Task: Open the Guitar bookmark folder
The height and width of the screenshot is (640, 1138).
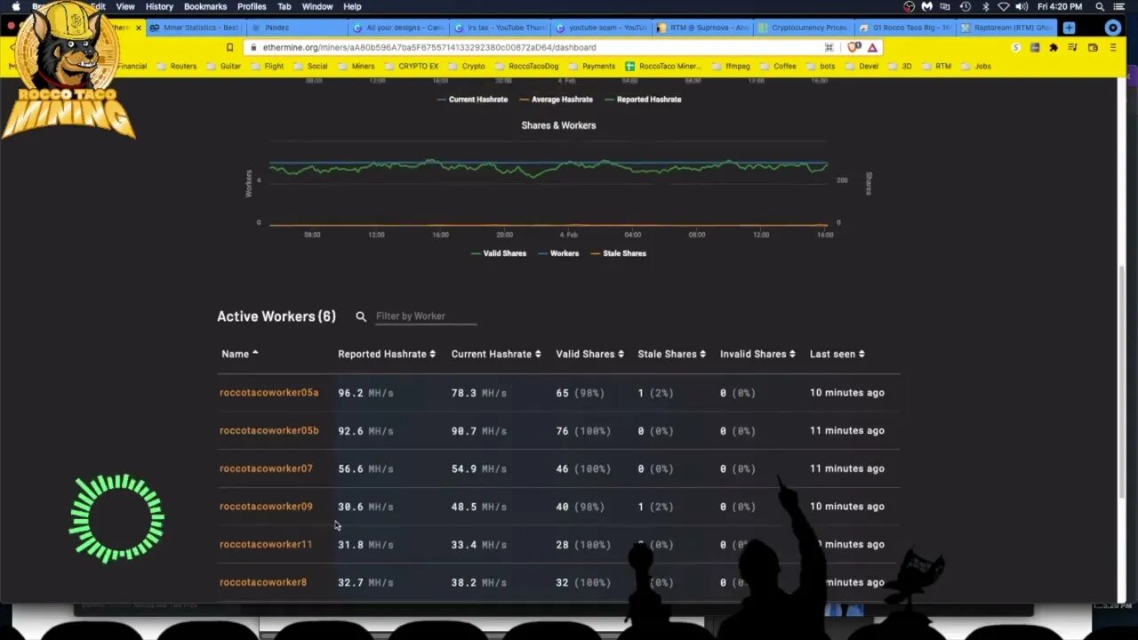Action: tap(223, 66)
